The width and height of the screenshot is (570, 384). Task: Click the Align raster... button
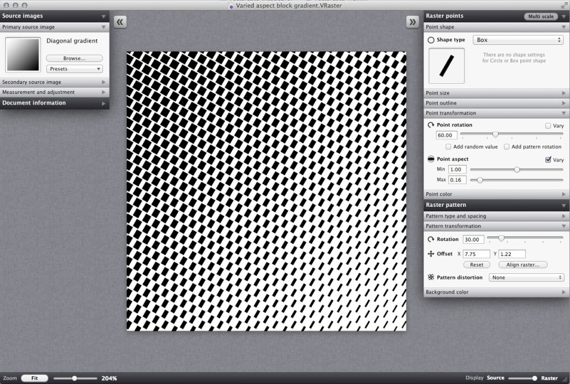[x=522, y=265]
